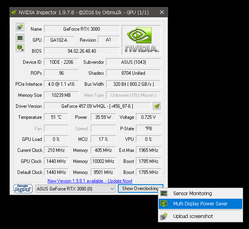Click the Bus Width field 320 Bit
249x229 pixels.
click(134, 84)
